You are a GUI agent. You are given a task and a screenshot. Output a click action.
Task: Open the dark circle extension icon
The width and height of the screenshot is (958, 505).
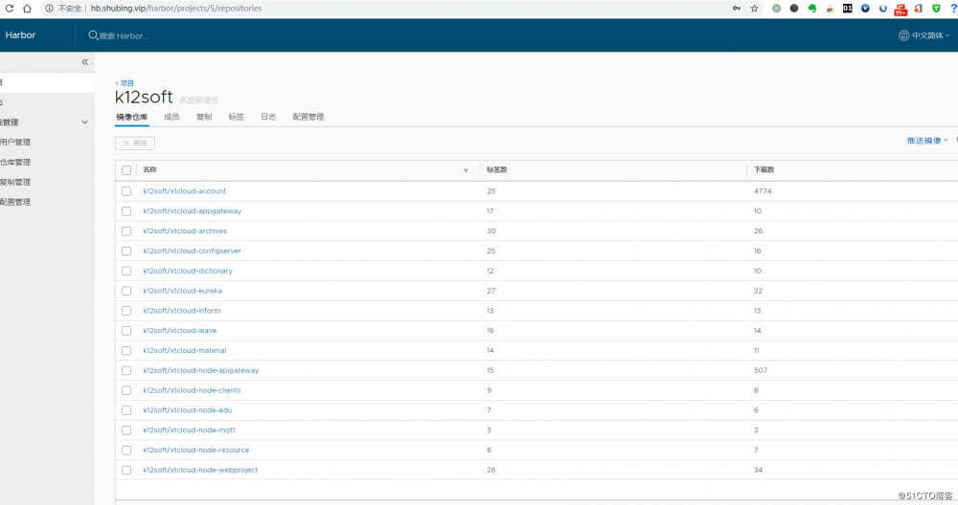[793, 9]
